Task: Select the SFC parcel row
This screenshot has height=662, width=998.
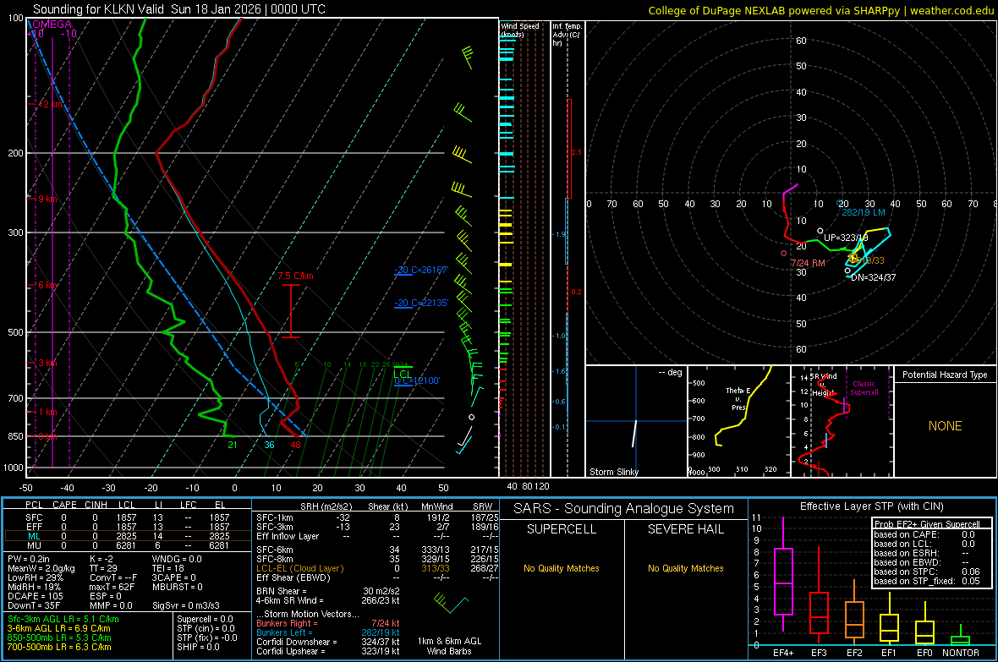Action: click(x=126, y=517)
